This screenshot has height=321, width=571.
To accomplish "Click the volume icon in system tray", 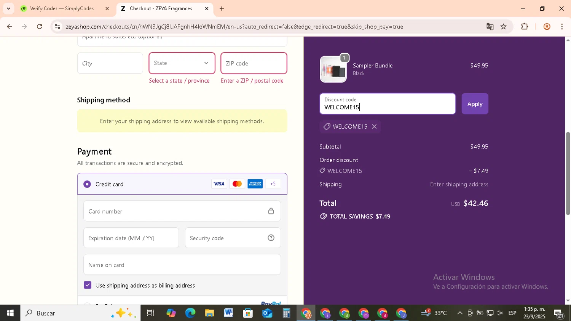I will 500,313.
